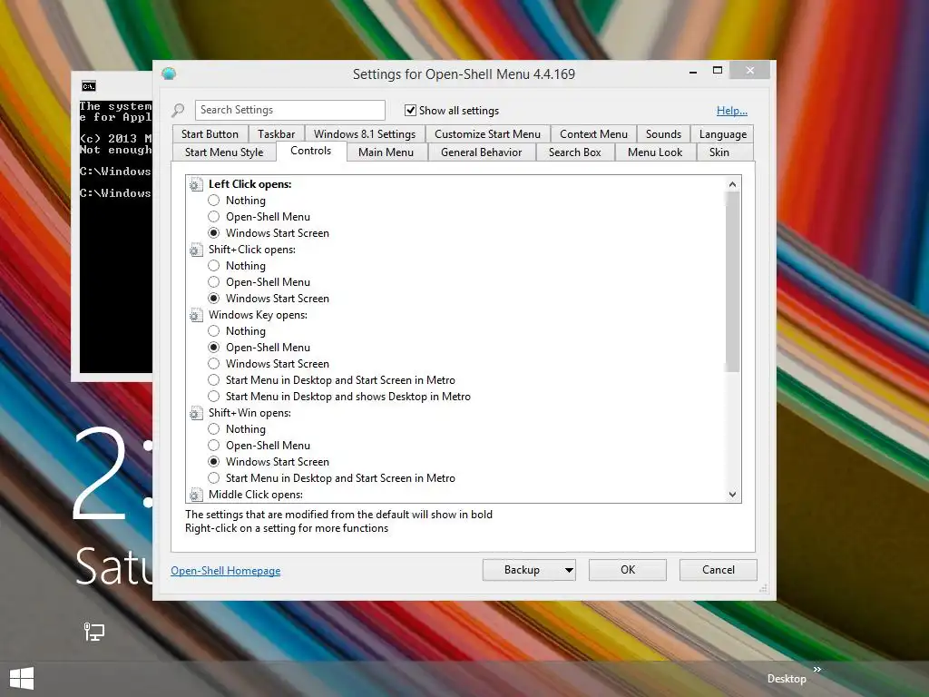Select Nothing under Left Click opens
Viewport: 929px width, 697px height.
click(214, 201)
